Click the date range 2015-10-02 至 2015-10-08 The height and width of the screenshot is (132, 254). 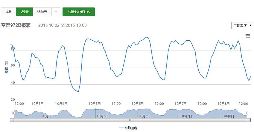62,25
